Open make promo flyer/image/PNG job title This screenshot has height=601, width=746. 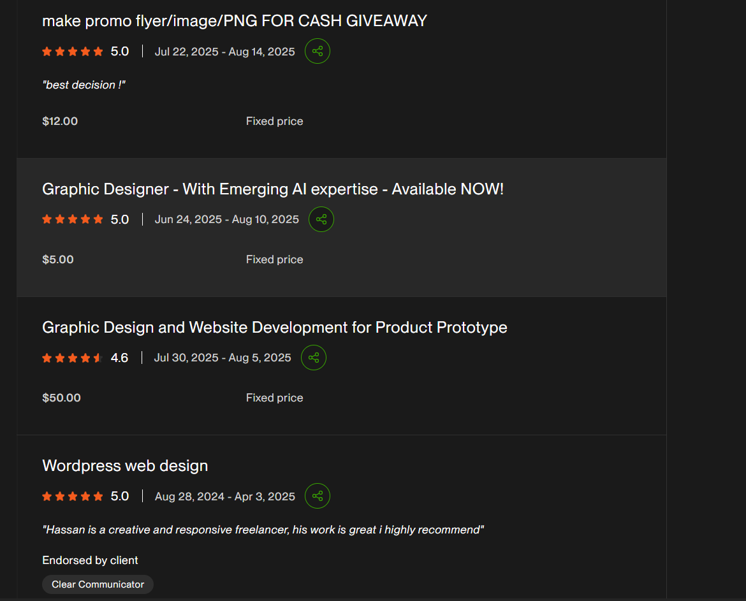[235, 21]
